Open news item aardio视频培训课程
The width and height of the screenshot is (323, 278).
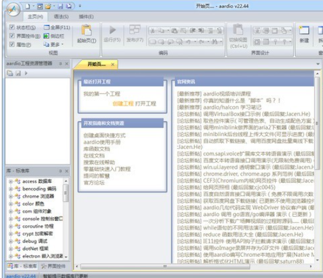227,94
